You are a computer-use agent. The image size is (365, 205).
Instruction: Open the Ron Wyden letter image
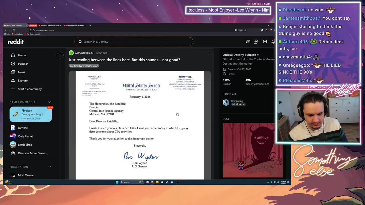[x=140, y=125]
